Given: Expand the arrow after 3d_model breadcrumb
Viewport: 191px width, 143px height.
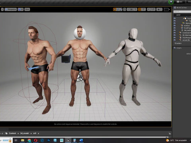Looking at the screenshot, I should pyautogui.click(x=31, y=133).
